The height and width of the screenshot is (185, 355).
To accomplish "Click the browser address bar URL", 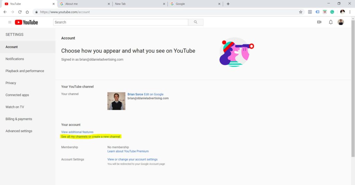I will (x=65, y=12).
